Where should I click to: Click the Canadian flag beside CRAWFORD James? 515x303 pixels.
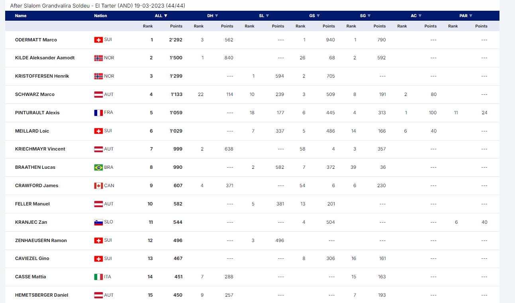[x=98, y=186]
